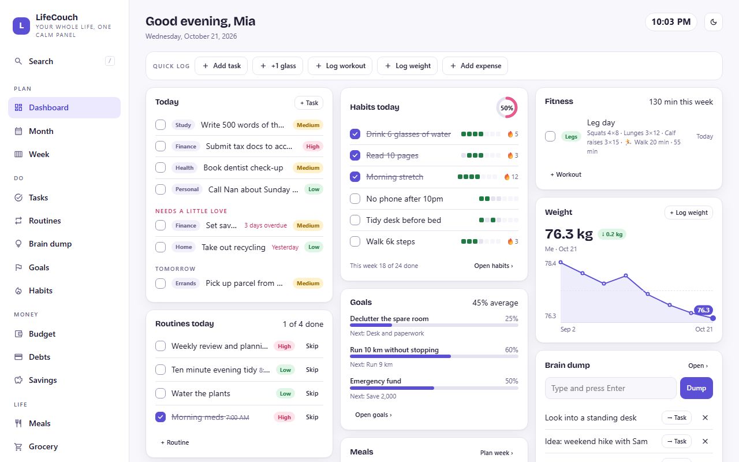The width and height of the screenshot is (739, 462).
Task: Tick the 'Submit tax docs' task checkbox
Action: click(x=161, y=146)
